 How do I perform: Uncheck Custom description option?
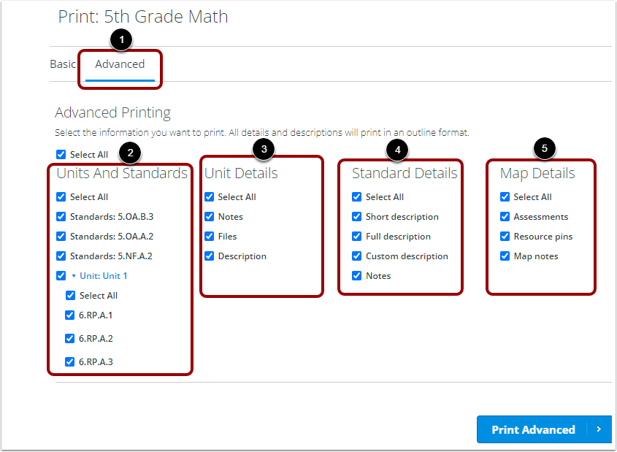357,256
